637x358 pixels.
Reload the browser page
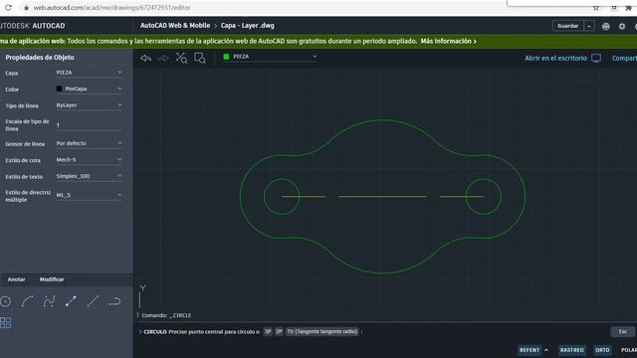click(x=8, y=7)
